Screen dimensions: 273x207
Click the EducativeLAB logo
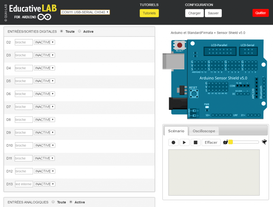pos(32,8)
